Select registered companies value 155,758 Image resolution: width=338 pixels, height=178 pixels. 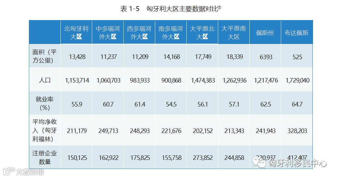(172, 158)
